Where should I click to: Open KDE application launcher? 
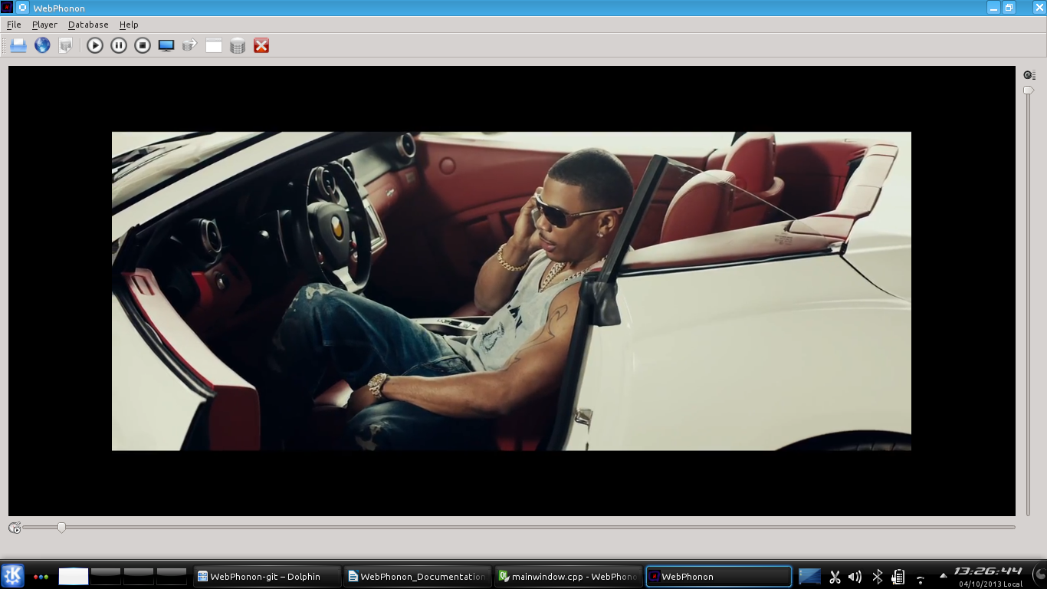[12, 576]
